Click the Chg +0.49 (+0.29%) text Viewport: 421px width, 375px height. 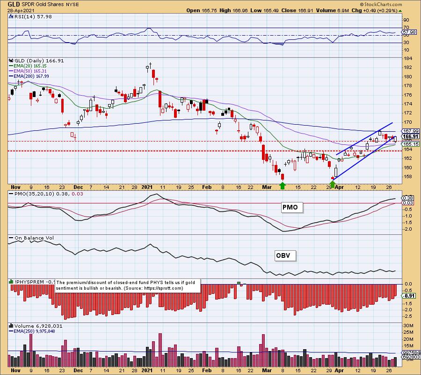click(x=374, y=10)
